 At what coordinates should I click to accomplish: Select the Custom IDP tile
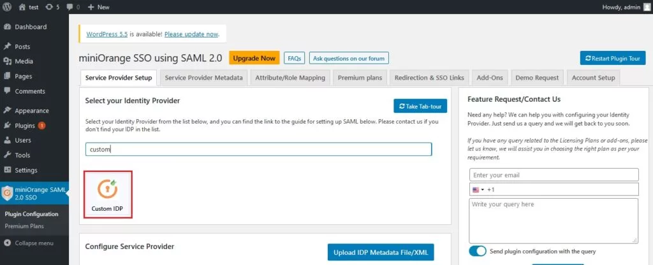[108, 194]
